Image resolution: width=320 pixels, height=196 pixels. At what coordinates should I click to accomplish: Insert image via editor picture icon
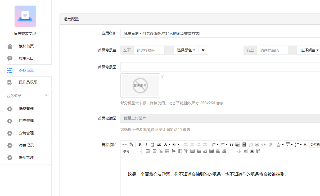[x=238, y=145]
